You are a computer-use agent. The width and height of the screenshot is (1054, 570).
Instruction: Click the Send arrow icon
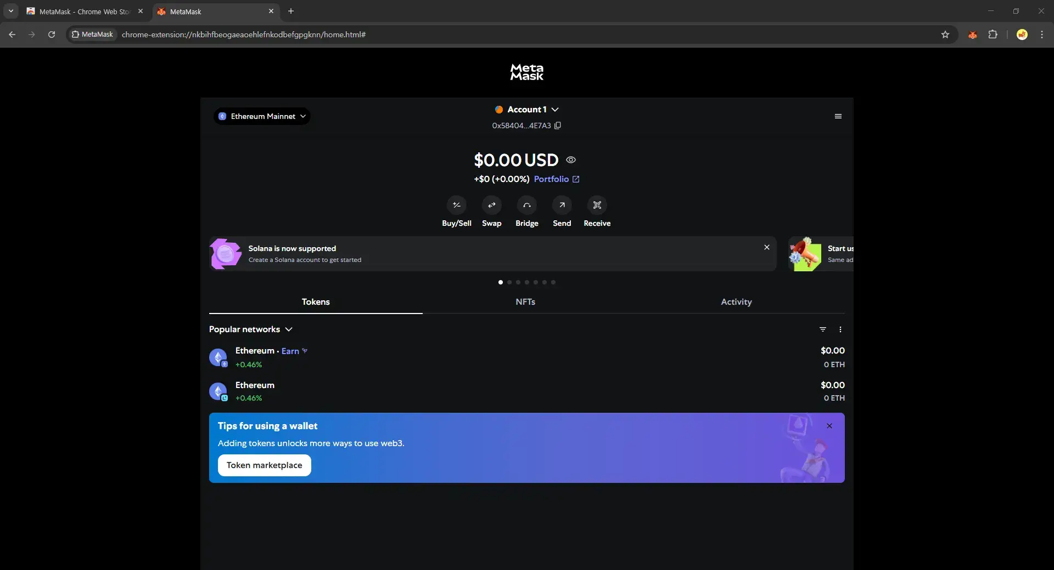[562, 205]
